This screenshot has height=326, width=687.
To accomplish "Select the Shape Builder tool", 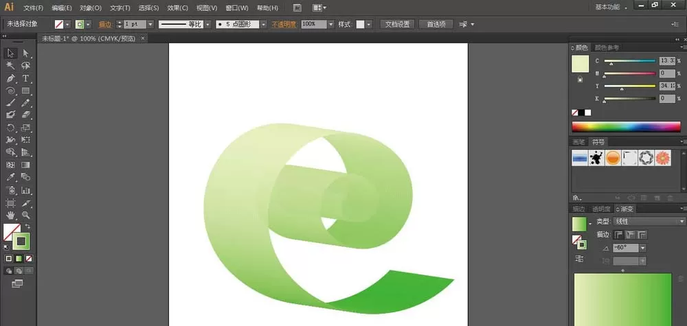I will click(10, 152).
